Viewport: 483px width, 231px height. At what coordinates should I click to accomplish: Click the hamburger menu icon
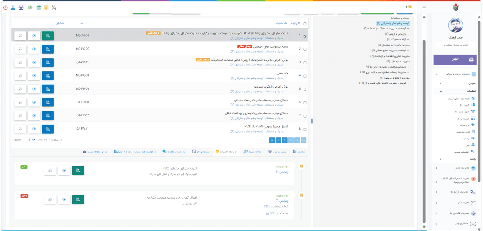424,7
